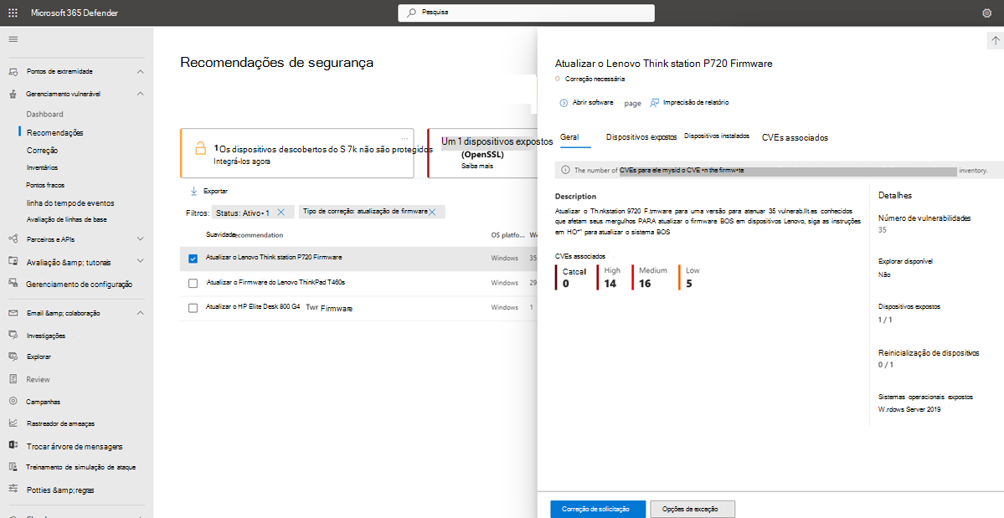Collapse the Gerenciamento vulnerável section
Screen dimensions: 1004x518
point(141,93)
